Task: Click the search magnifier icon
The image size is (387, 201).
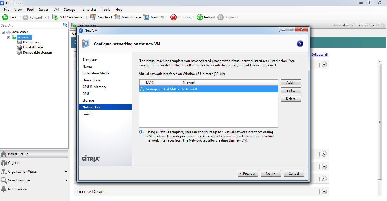Action: pyautogui.click(x=65, y=25)
